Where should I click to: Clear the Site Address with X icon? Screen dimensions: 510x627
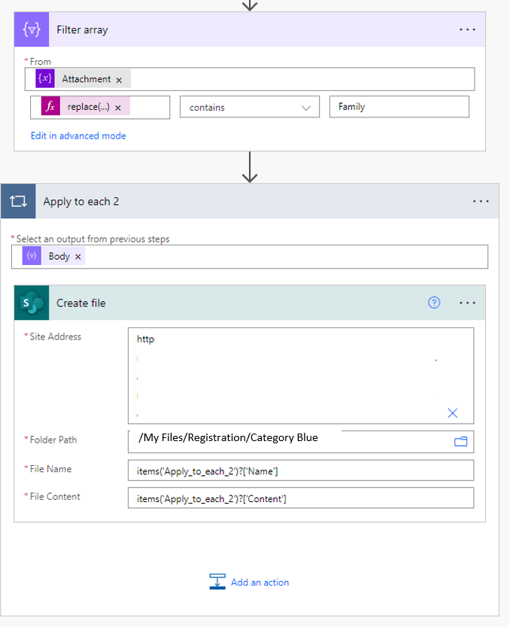(x=452, y=413)
